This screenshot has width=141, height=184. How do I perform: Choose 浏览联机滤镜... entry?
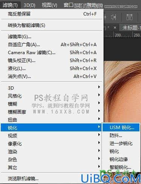(x=52, y=178)
